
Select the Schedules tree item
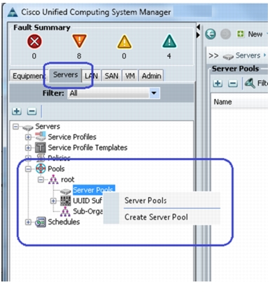click(64, 222)
